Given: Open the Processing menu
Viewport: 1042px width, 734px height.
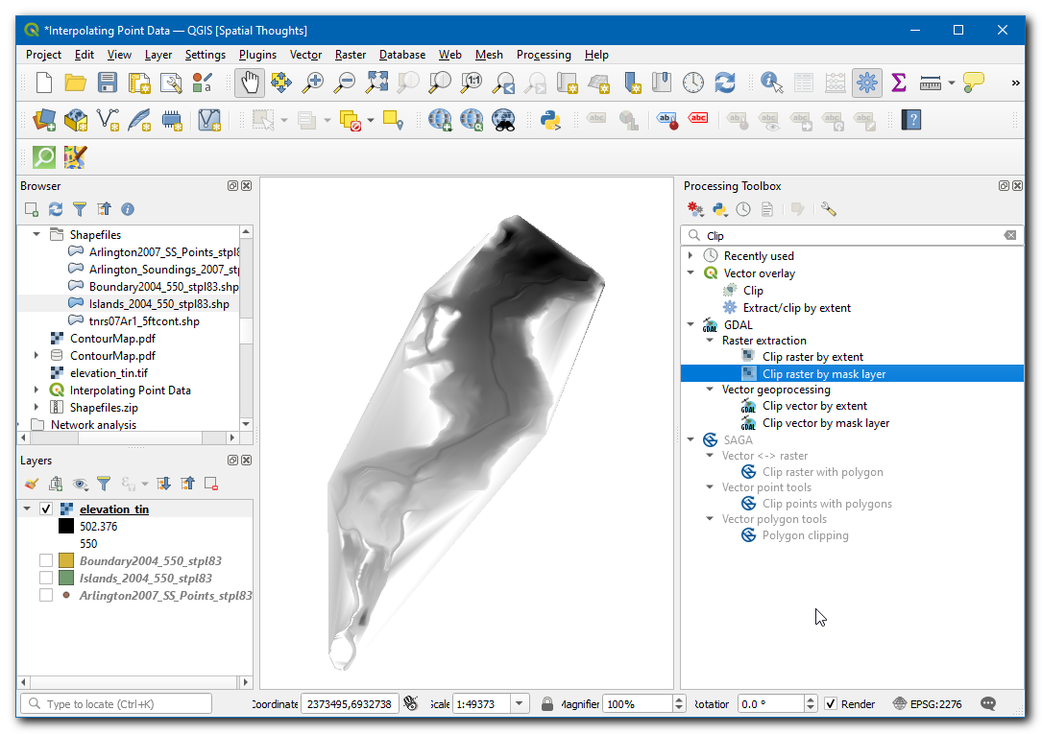Looking at the screenshot, I should click(x=543, y=55).
